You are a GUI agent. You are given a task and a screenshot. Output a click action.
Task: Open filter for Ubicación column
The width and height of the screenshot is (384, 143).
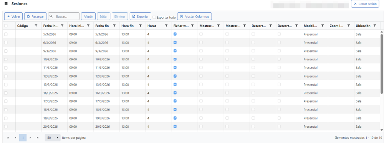(375, 26)
